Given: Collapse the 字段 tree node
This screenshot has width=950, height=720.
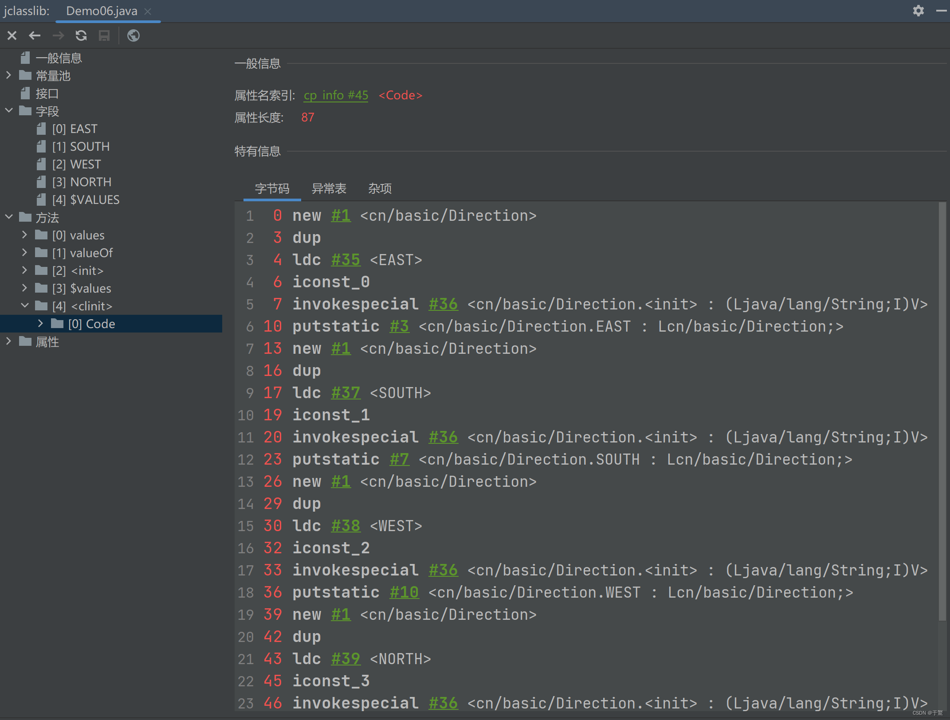Looking at the screenshot, I should [9, 111].
